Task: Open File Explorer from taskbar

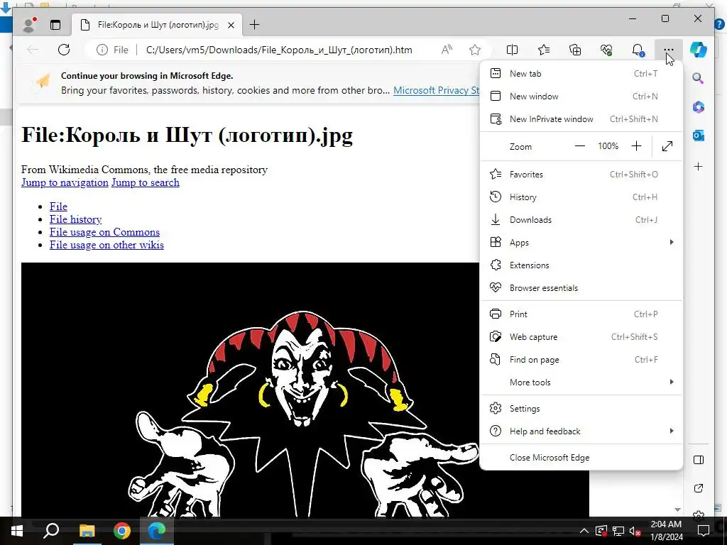Action: (87, 531)
